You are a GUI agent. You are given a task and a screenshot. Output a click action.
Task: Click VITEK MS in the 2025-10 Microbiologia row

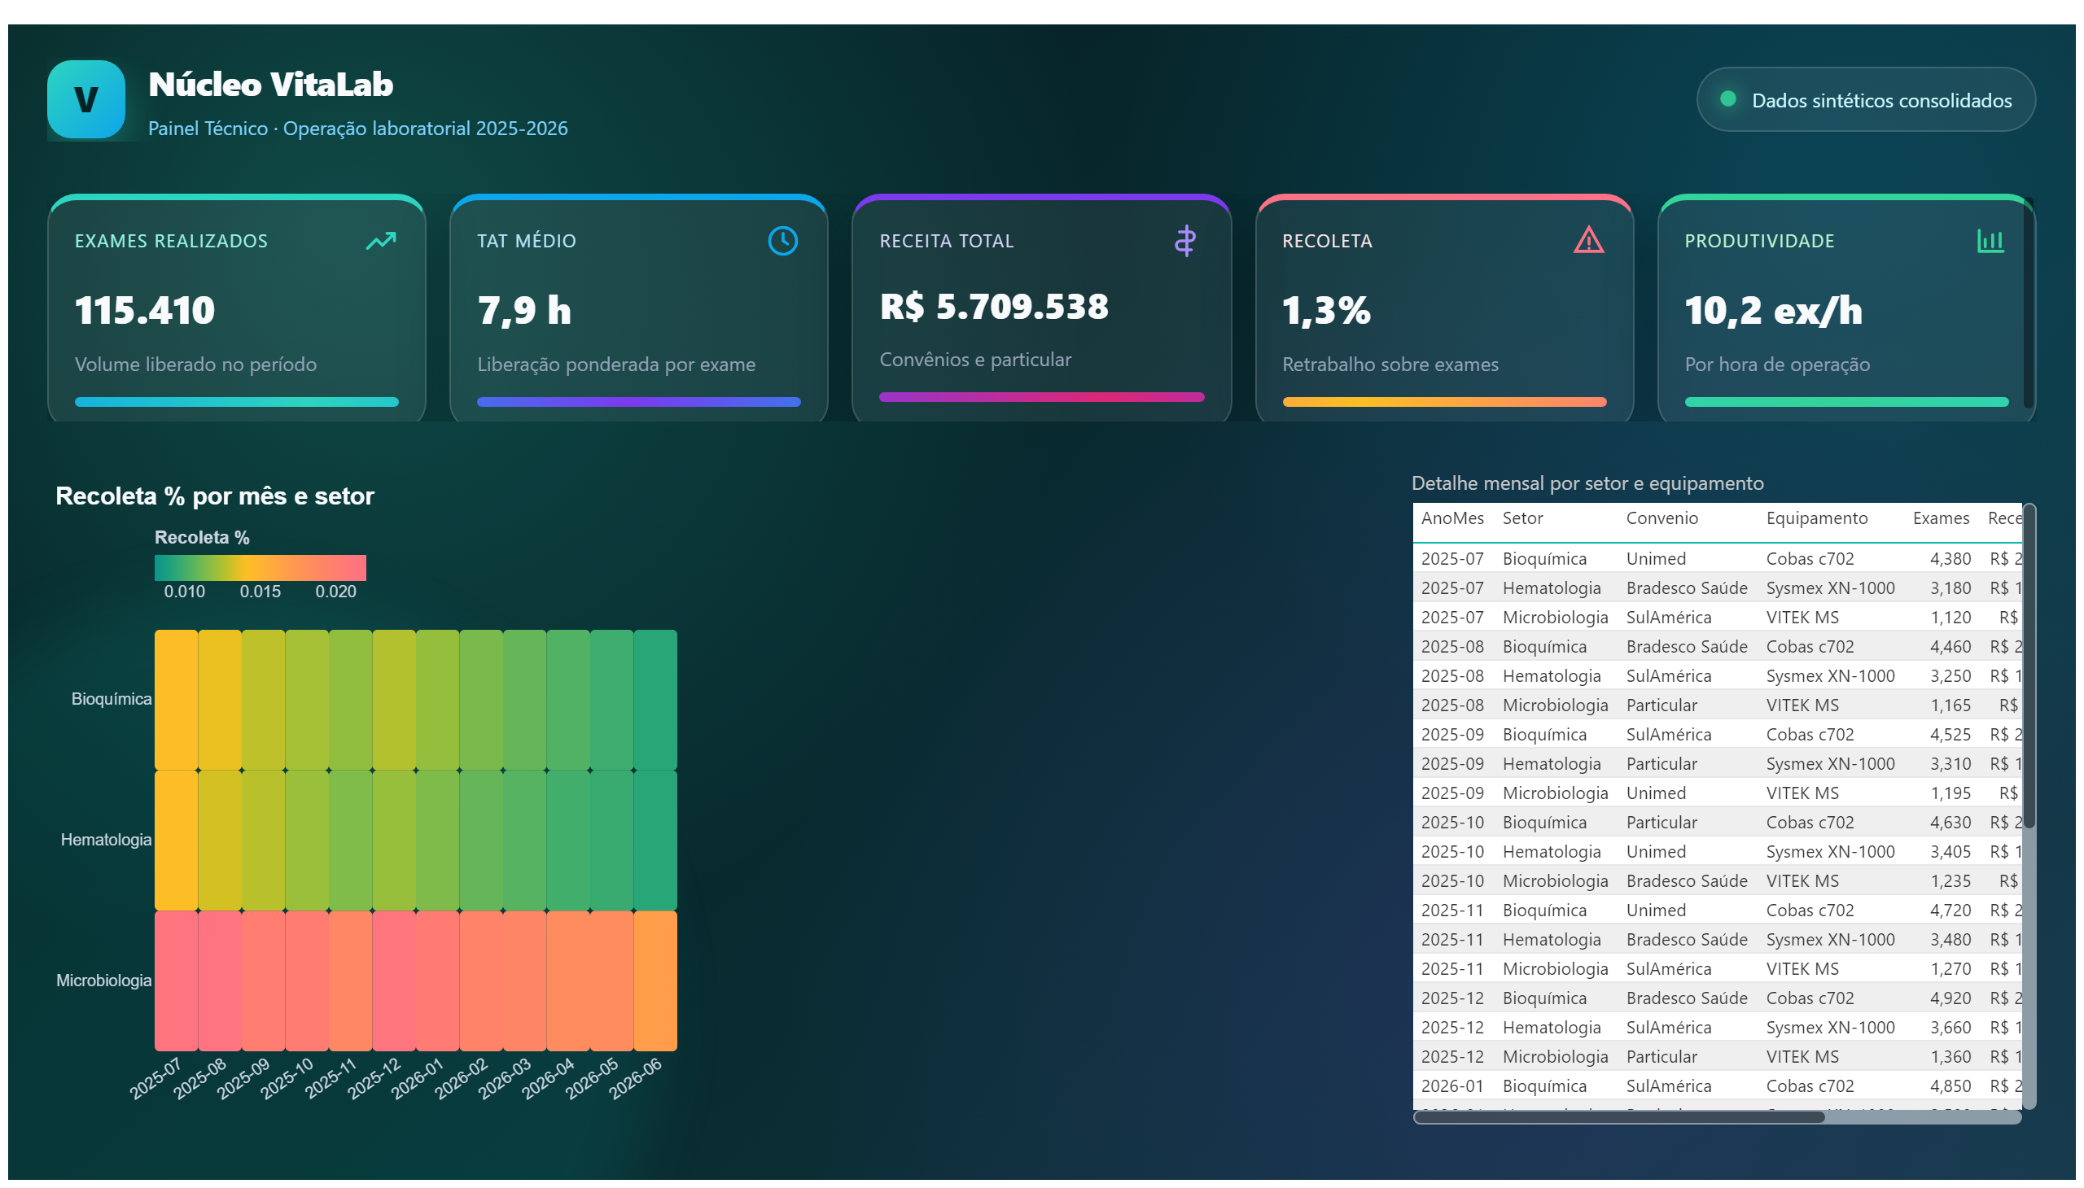tap(1802, 882)
